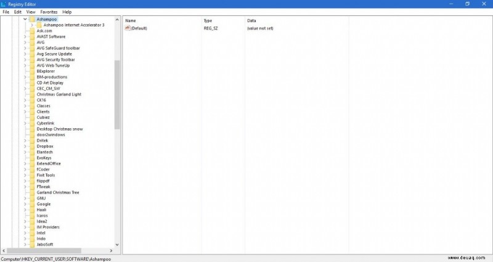493x262 pixels.
Task: Select the JaboSoft key label
Action: click(45, 244)
